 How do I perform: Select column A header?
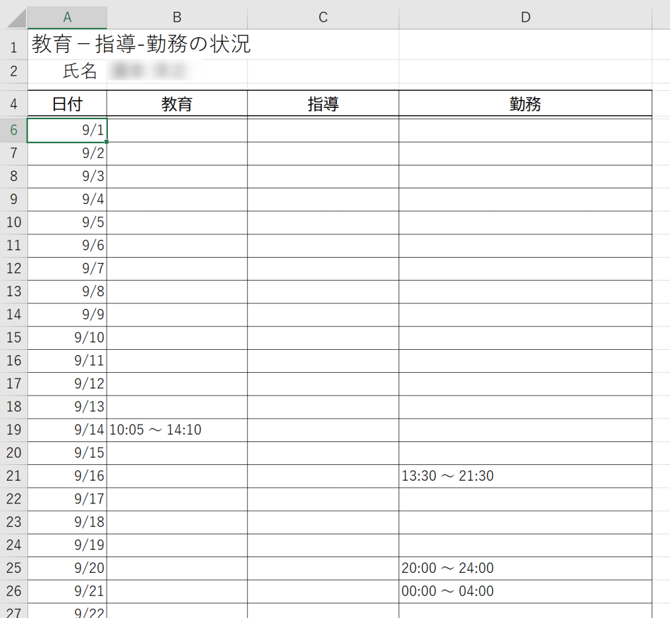pos(67,17)
